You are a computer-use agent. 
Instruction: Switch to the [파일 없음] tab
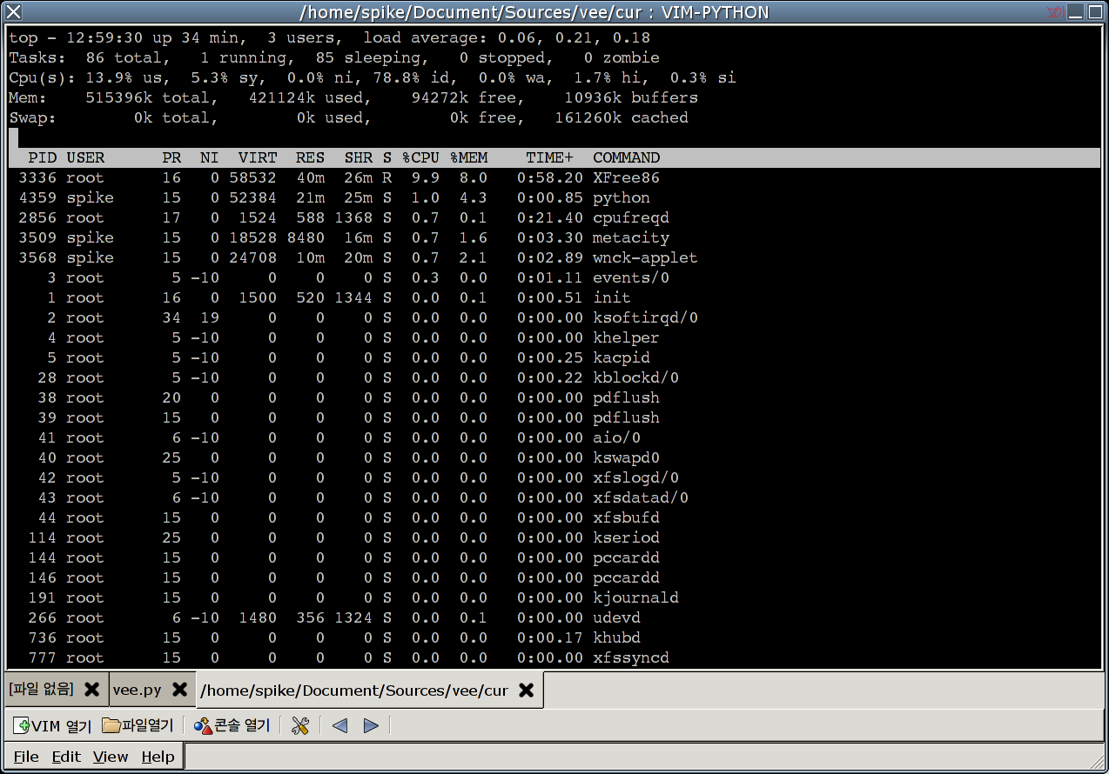click(41, 690)
